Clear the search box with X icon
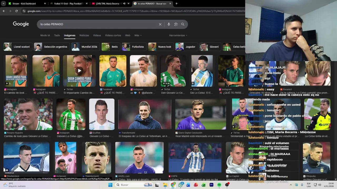 tap(160, 24)
